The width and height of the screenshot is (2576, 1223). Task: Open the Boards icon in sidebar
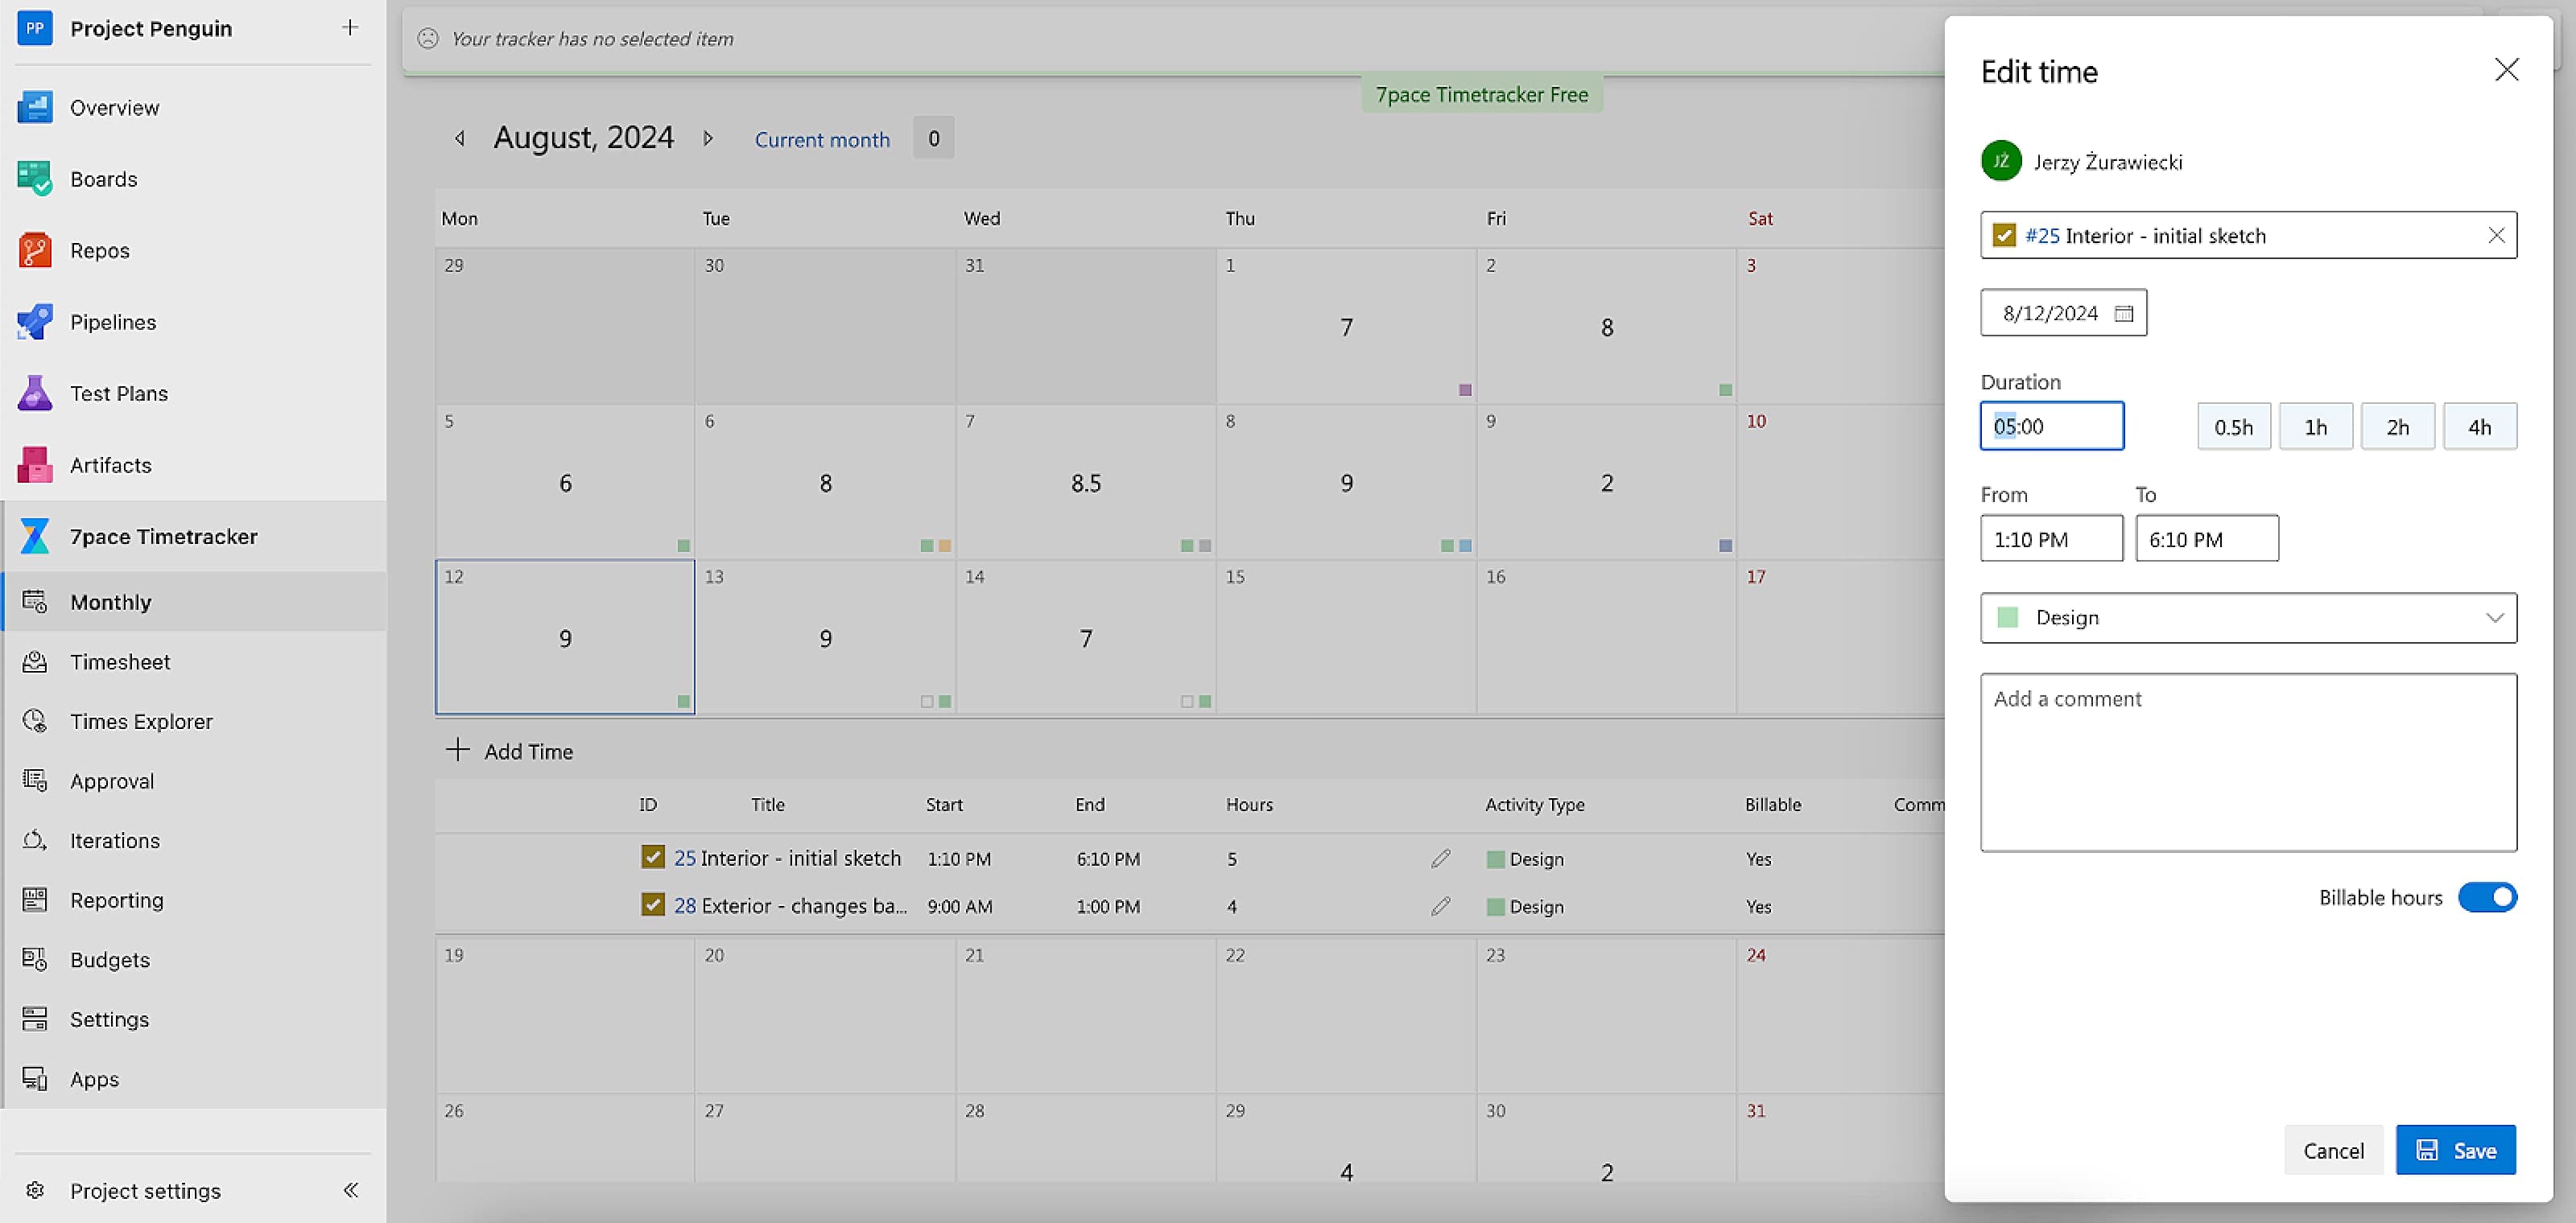(x=35, y=179)
